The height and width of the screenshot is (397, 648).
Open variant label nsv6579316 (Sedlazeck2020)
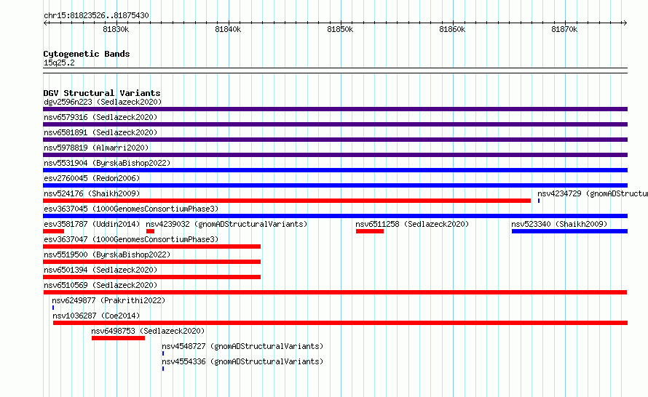pyautogui.click(x=100, y=117)
